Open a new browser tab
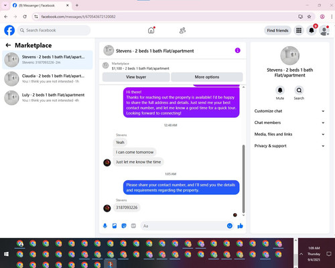Viewport: 335px width, 268px height. pos(77,5)
